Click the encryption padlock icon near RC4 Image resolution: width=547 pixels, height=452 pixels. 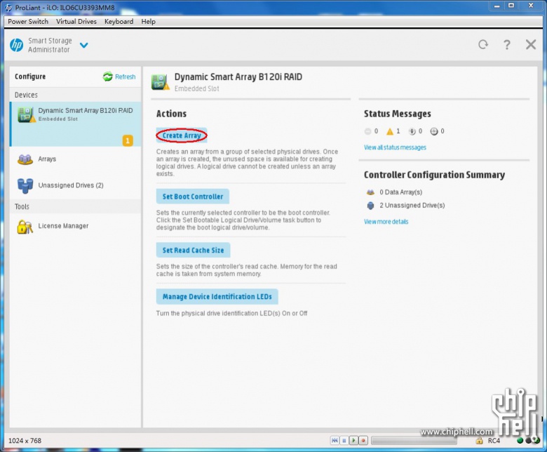pyautogui.click(x=480, y=441)
